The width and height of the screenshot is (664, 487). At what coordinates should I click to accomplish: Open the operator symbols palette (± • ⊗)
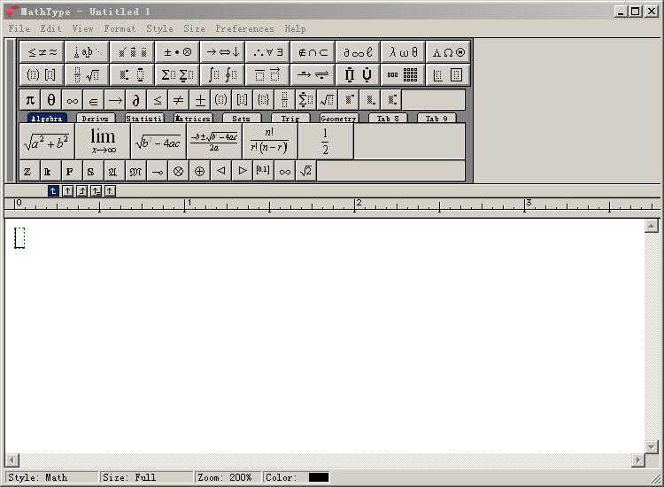pos(177,52)
